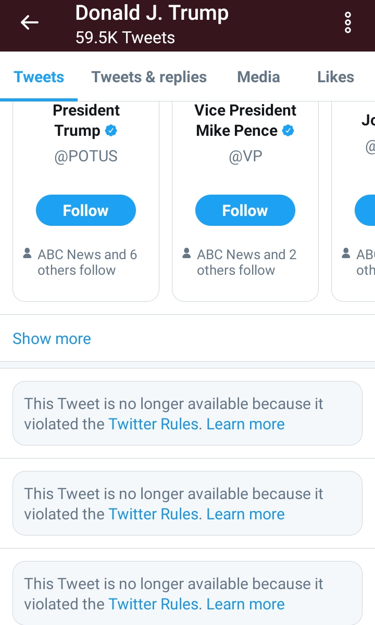Image resolution: width=375 pixels, height=625 pixels.
Task: Tap the partially visible third suggestion card
Action: coord(359,208)
